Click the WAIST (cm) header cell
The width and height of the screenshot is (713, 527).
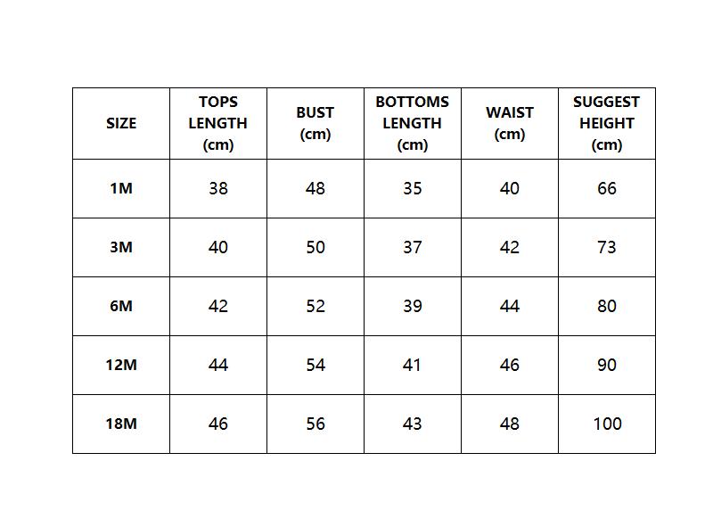(510, 123)
